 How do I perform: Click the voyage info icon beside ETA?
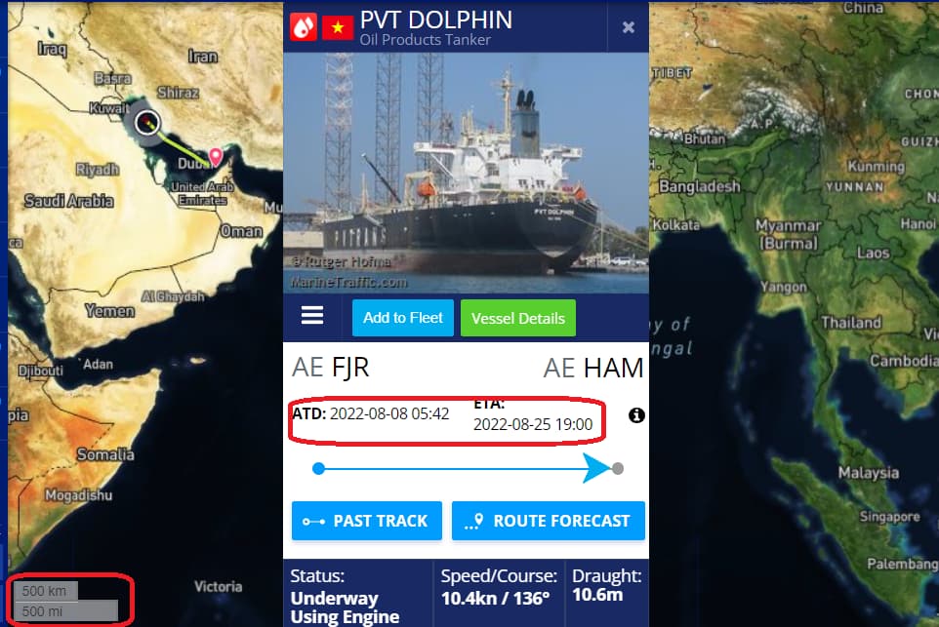pyautogui.click(x=636, y=415)
